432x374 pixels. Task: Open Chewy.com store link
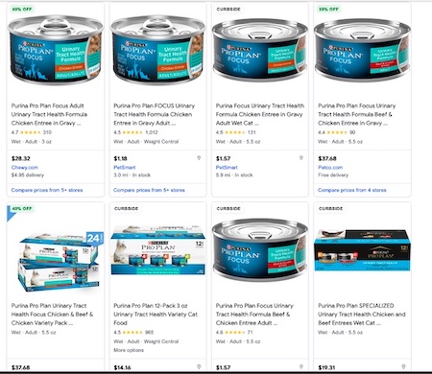coord(25,167)
